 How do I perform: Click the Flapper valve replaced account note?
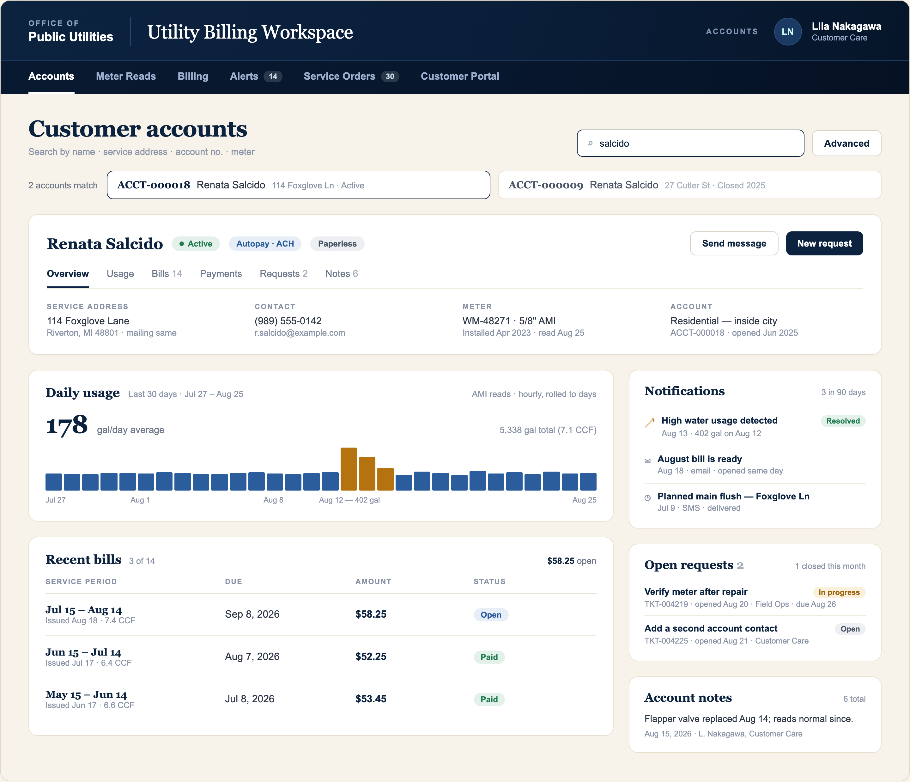748,719
